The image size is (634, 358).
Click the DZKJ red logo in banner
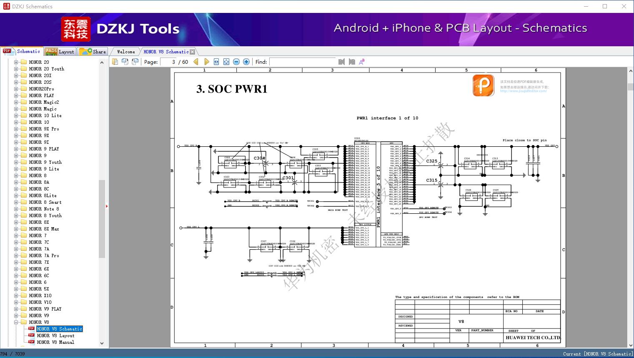(x=76, y=29)
